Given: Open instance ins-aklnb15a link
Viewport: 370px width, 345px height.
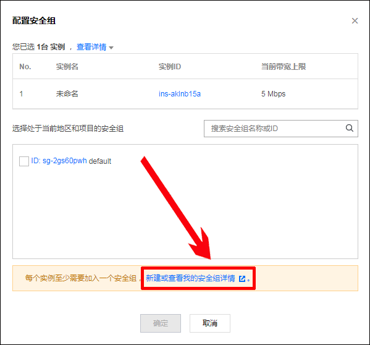Looking at the screenshot, I should tap(180, 94).
